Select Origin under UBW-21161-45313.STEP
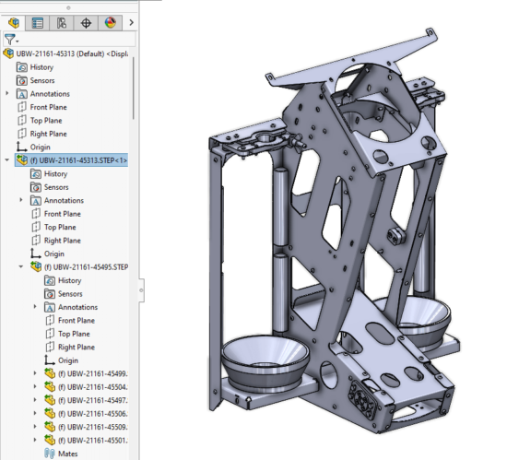Viewport: 507px width, 460px height. [48, 254]
